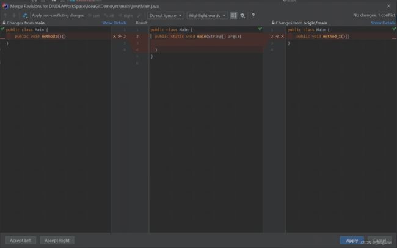Apply non-conflicting changes from Right
The image size is (397, 248).
point(126,16)
